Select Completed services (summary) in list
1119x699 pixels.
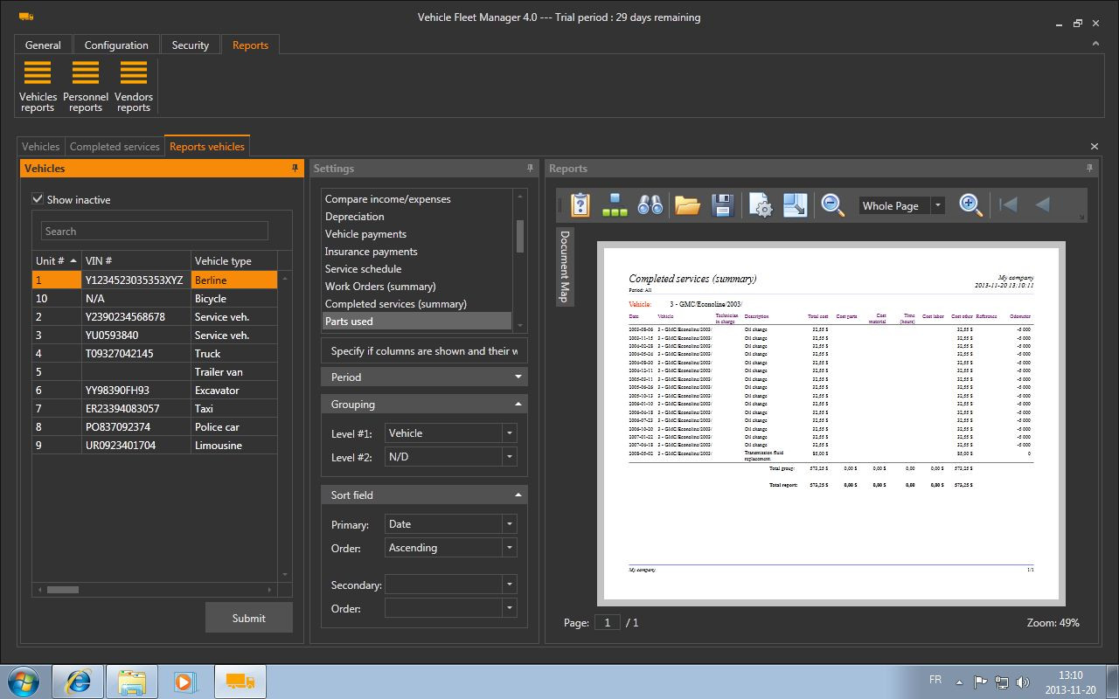417,304
